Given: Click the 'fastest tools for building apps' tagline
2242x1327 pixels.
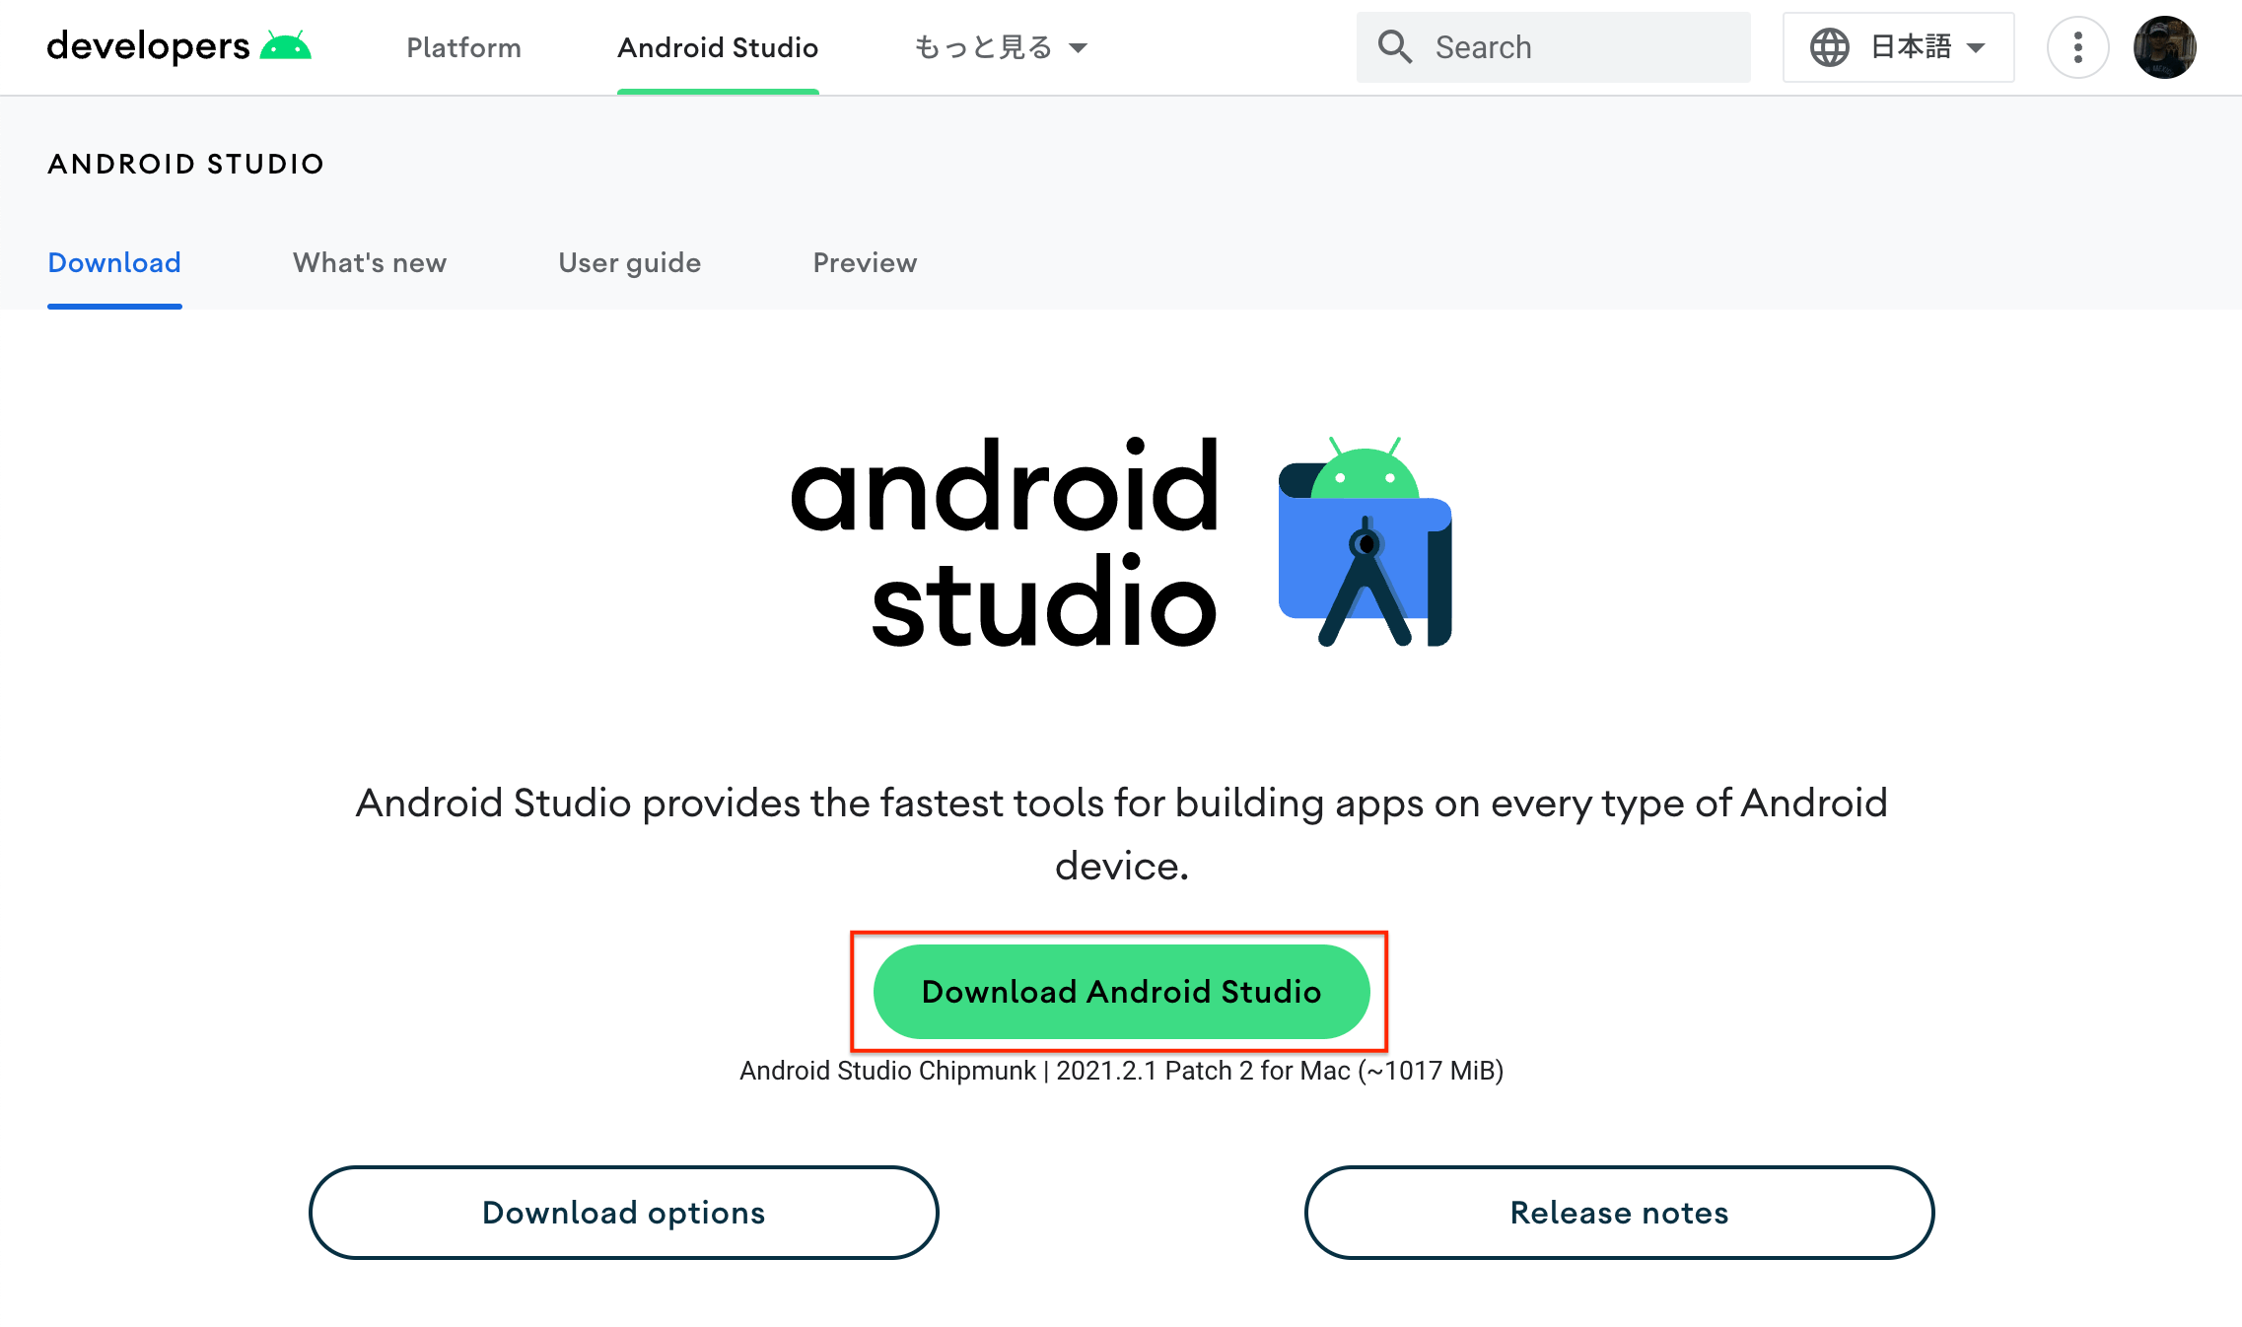Looking at the screenshot, I should pyautogui.click(x=1121, y=834).
